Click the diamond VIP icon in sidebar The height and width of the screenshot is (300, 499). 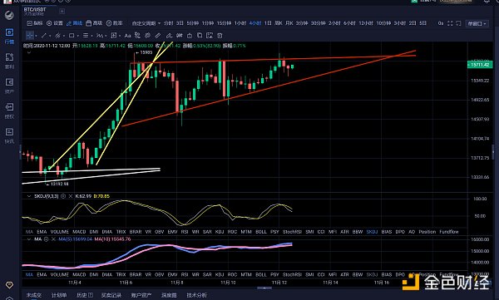coord(9,285)
